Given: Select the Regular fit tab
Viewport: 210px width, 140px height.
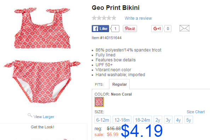Looking at the screenshot, I should tap(119, 84).
